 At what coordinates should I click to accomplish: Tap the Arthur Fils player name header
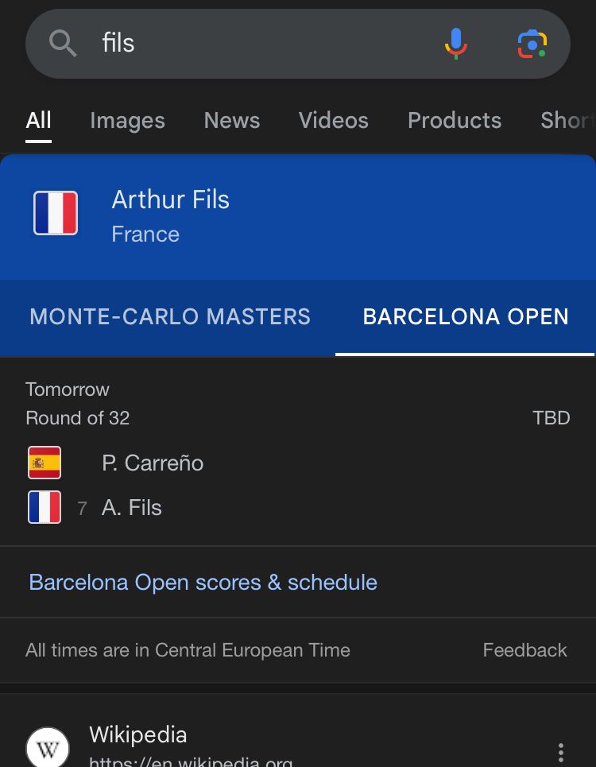170,199
